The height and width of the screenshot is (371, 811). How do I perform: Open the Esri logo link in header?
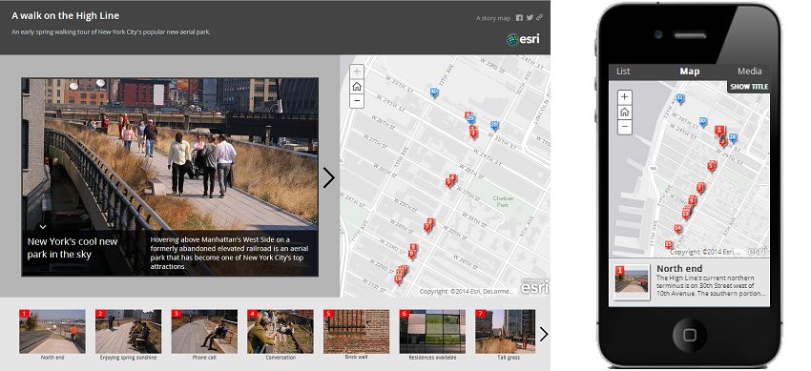pos(524,39)
